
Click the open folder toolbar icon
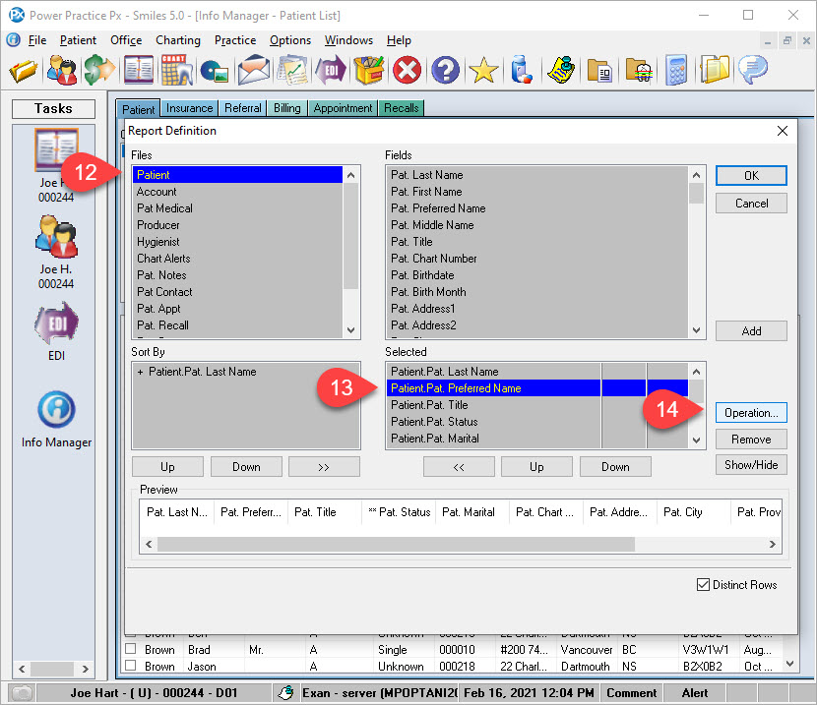[24, 70]
